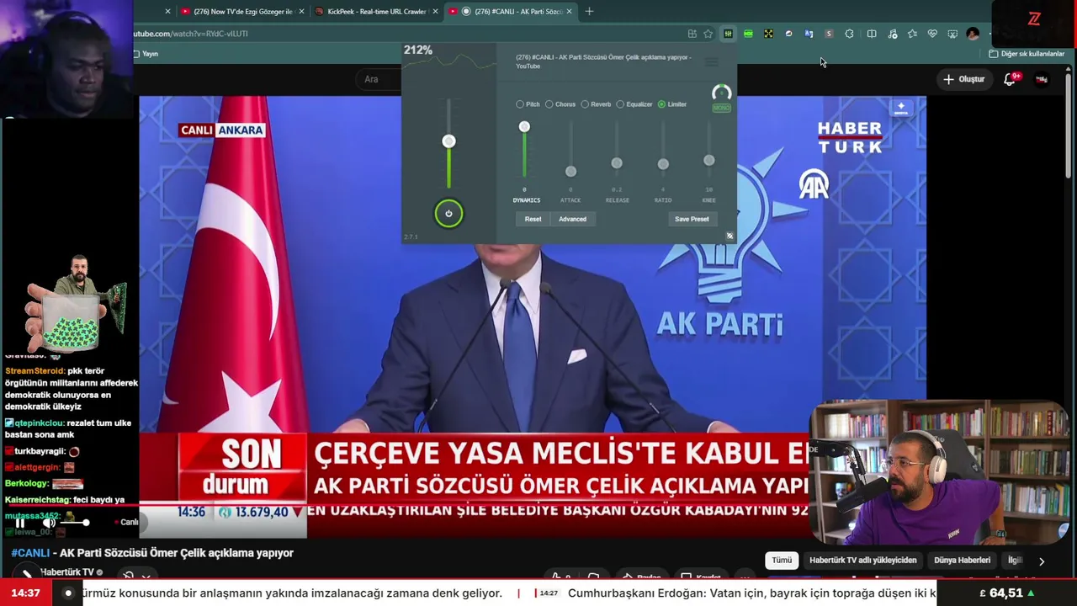Mute the video with the speaker icon
Screen dimensions: 1077x606
click(x=49, y=523)
